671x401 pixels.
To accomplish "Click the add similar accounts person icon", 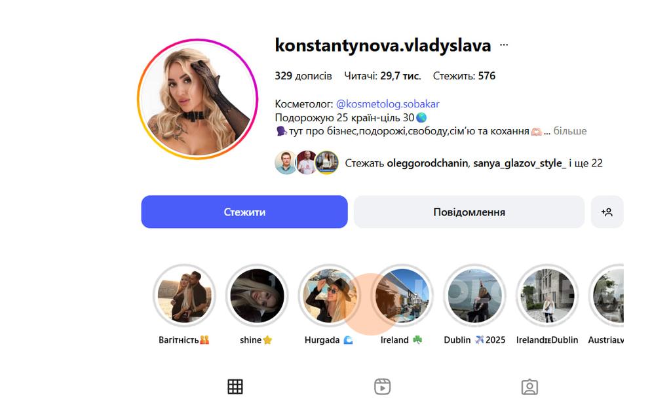I will (x=607, y=212).
